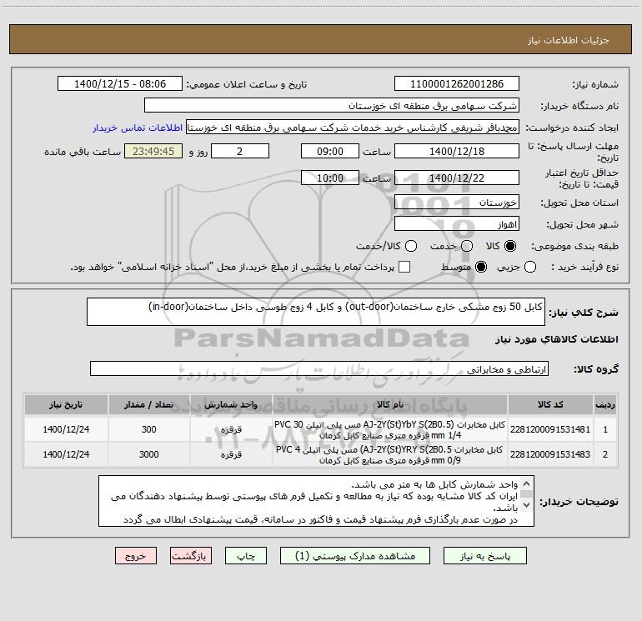Viewport: 642px width, 621px height.
Task: Click the کد کالا column header
Action: point(550,404)
